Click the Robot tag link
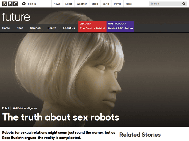This screenshot has width=189, height=141. click(x=6, y=108)
